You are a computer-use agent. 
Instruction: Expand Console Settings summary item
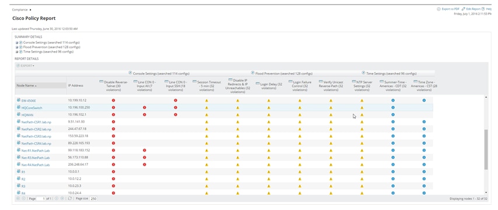16,42
